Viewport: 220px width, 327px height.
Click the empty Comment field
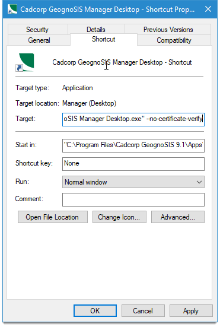coord(133,199)
